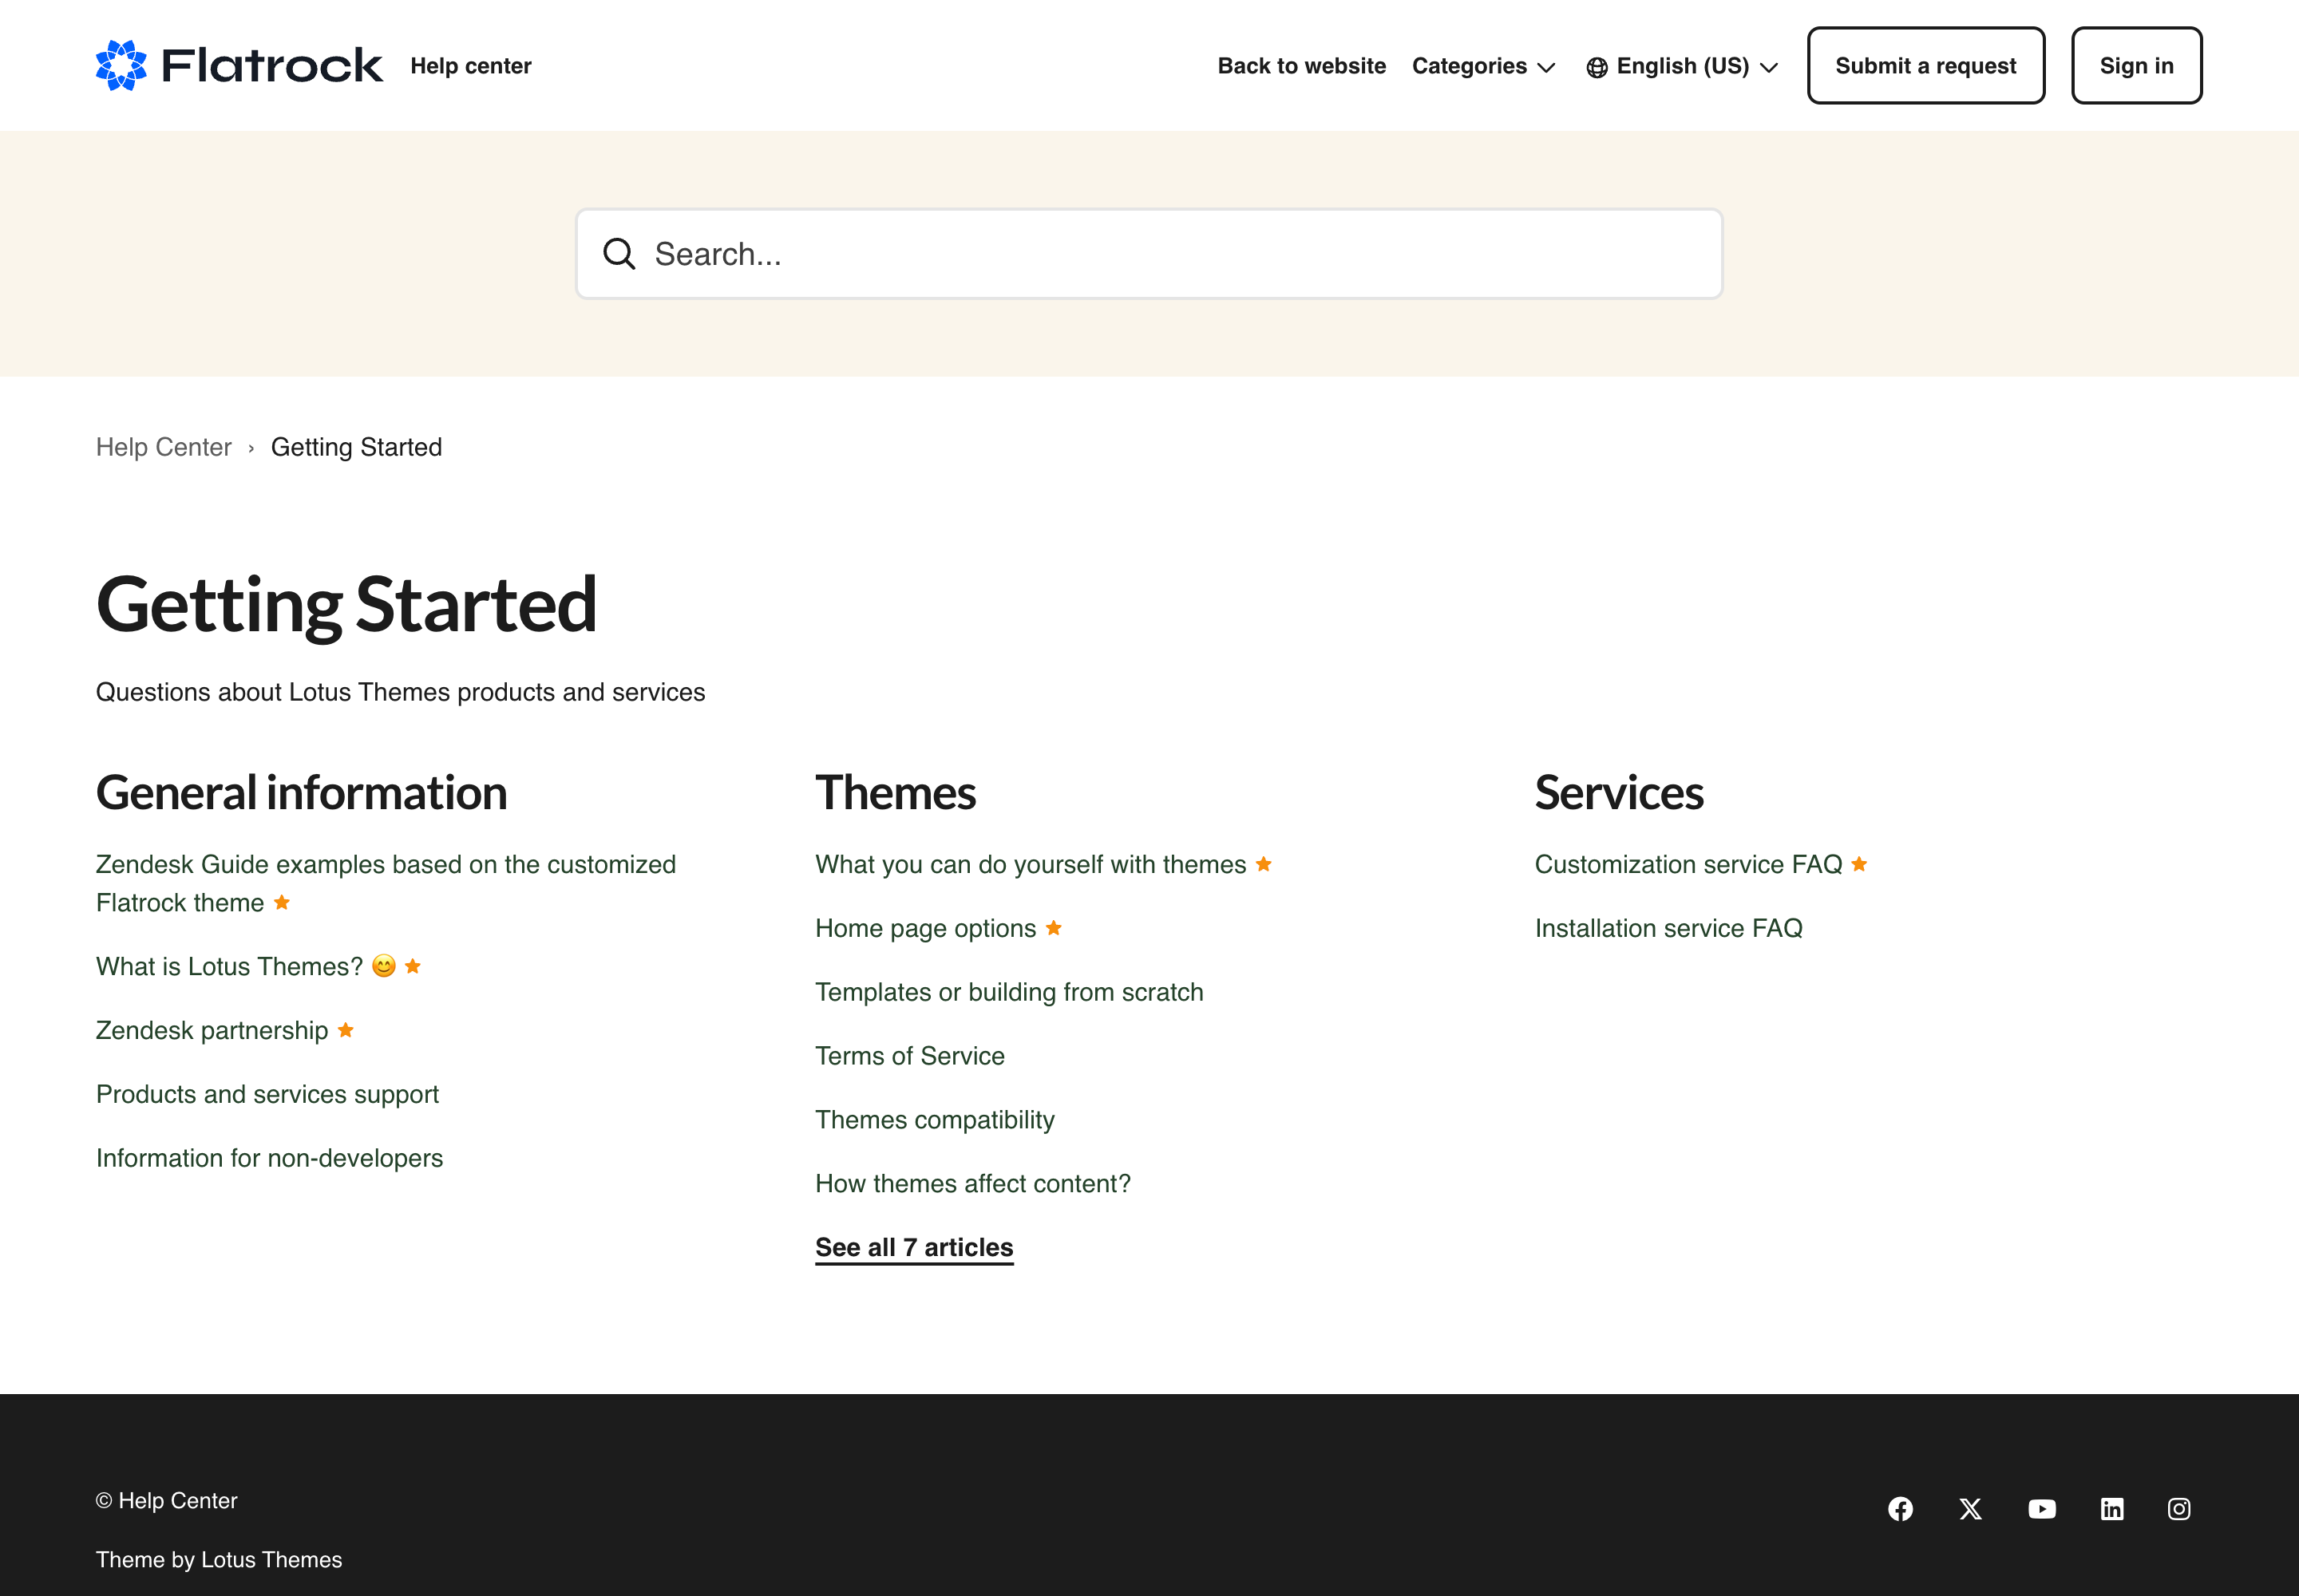Image resolution: width=2299 pixels, height=1596 pixels.
Task: Open the Zendesk partnership article
Action: [x=211, y=1030]
